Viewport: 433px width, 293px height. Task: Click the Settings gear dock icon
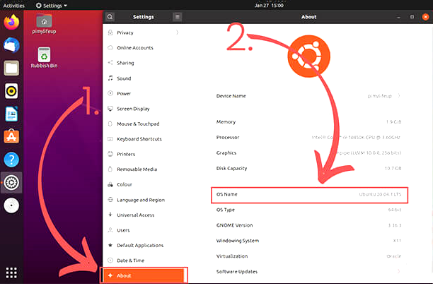click(11, 182)
